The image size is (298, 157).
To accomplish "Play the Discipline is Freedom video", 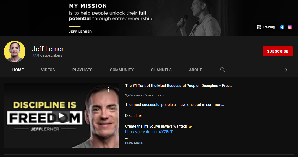I will point(61,115).
